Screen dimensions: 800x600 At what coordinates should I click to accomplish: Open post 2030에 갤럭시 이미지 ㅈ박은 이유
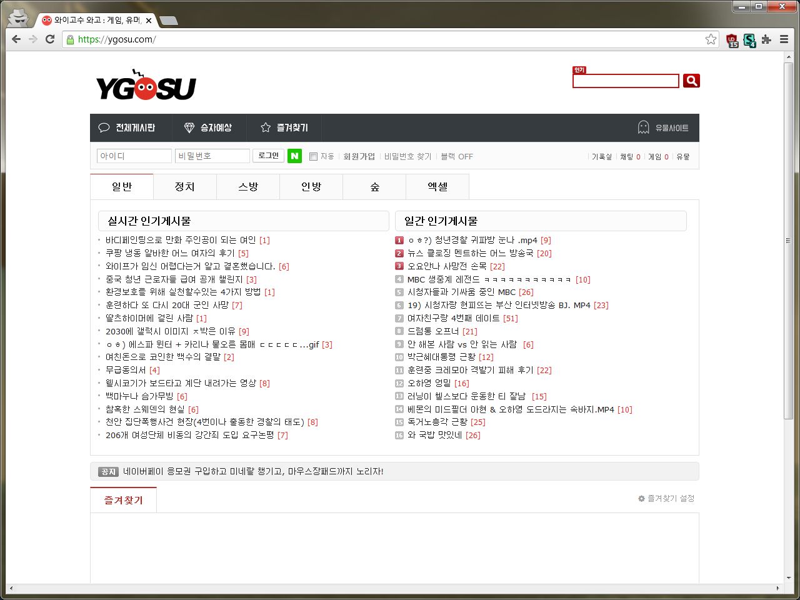[x=170, y=331]
